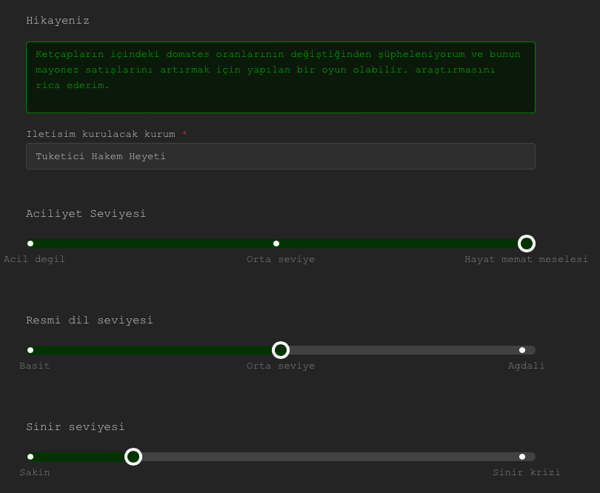Image resolution: width=600 pixels, height=493 pixels.
Task: Click the Aciliyet Seviyesi slider handle
Action: (x=527, y=244)
